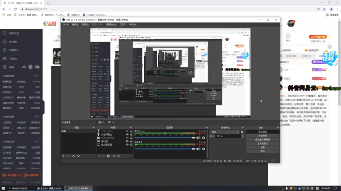The image size is (341, 191).
Task: Add a new scene with plus icon
Action: [x=63, y=156]
